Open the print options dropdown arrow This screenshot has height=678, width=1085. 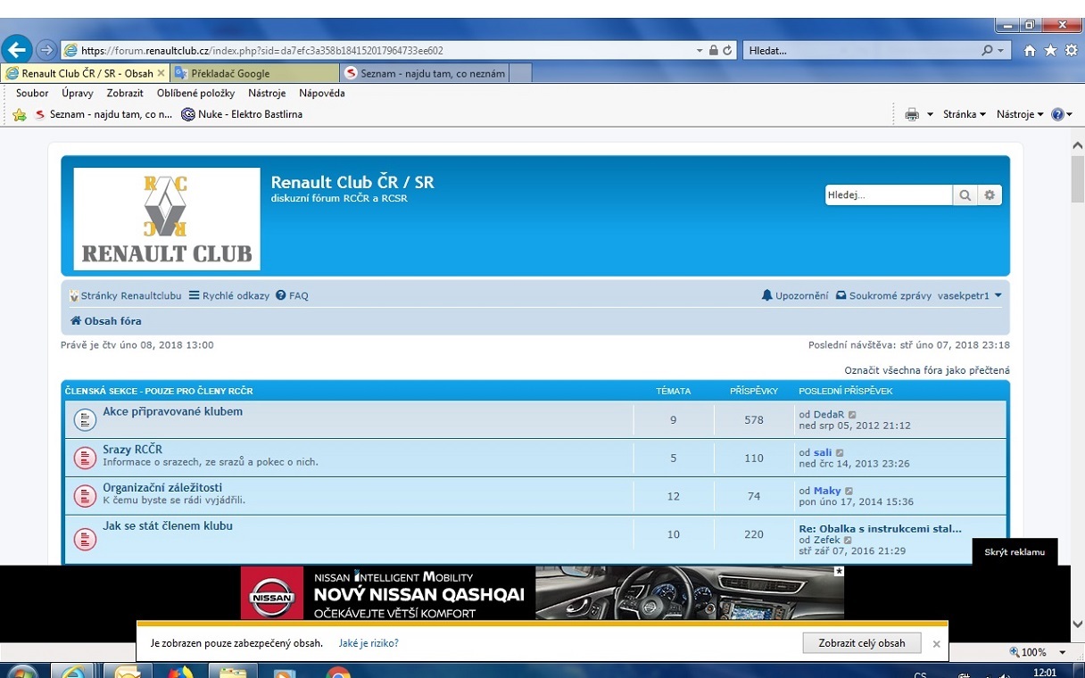930,114
